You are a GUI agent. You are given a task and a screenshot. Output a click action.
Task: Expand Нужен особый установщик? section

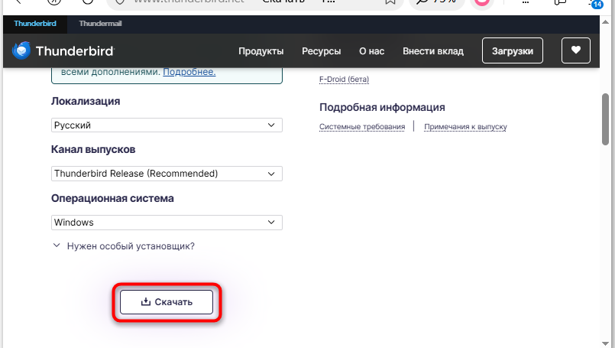point(124,246)
